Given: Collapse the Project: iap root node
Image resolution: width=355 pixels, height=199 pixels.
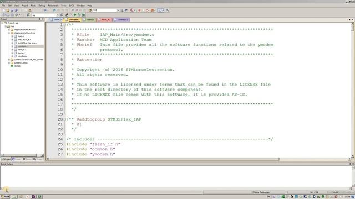Looking at the screenshot, I should point(2,23).
